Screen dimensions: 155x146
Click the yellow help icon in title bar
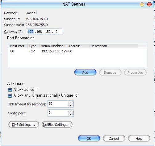tap(142, 4)
